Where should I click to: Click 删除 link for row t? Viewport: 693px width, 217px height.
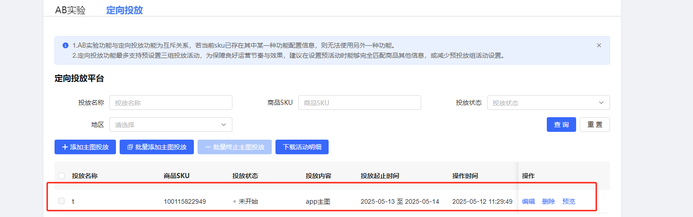(x=548, y=201)
